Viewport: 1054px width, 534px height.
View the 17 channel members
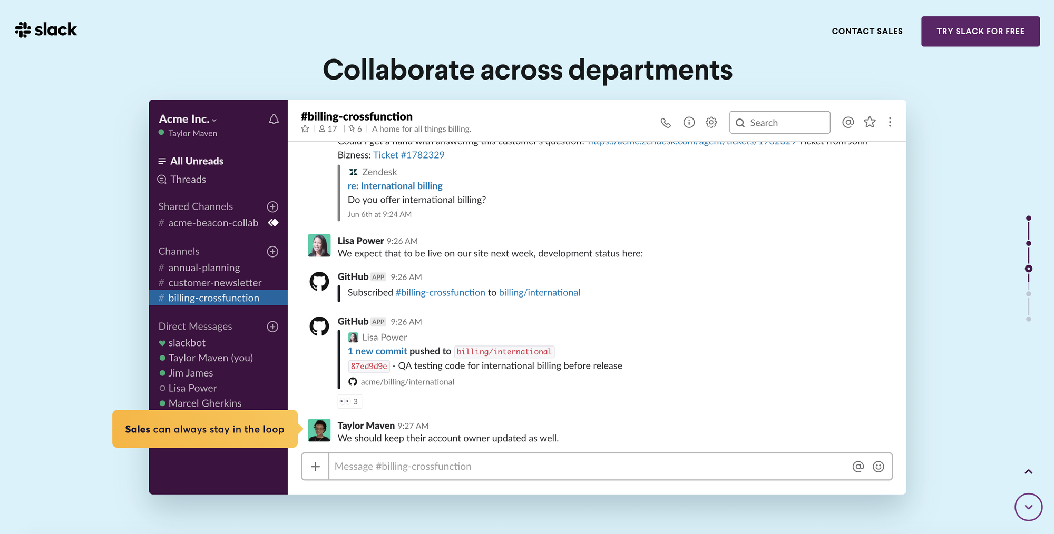(x=328, y=129)
